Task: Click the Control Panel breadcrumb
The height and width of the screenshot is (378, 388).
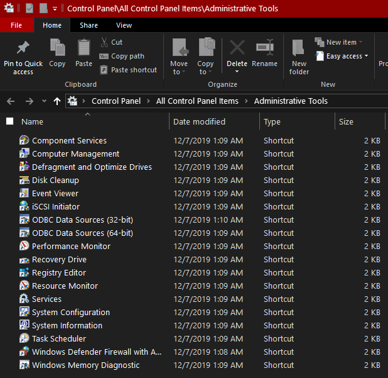Action: point(116,101)
